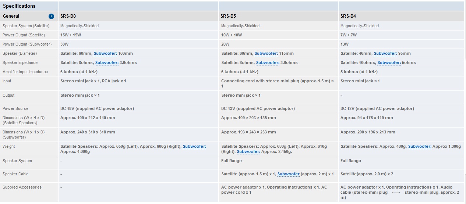This screenshot has width=466, height=204.
Task: Open Subwoofer link in SRS-D5 Speaker Cable cell
Action: (289, 174)
